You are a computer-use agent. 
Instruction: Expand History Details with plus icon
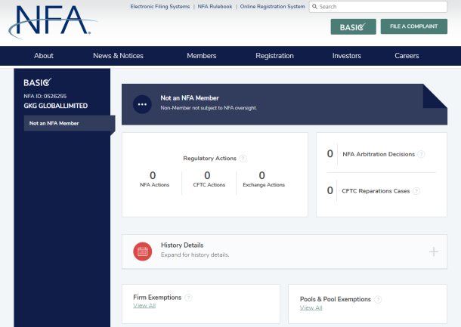point(434,251)
